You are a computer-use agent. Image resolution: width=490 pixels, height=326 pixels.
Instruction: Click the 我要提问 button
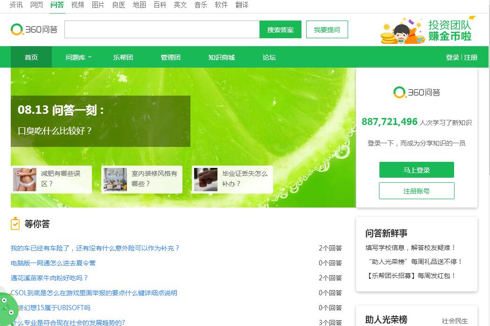(x=327, y=30)
